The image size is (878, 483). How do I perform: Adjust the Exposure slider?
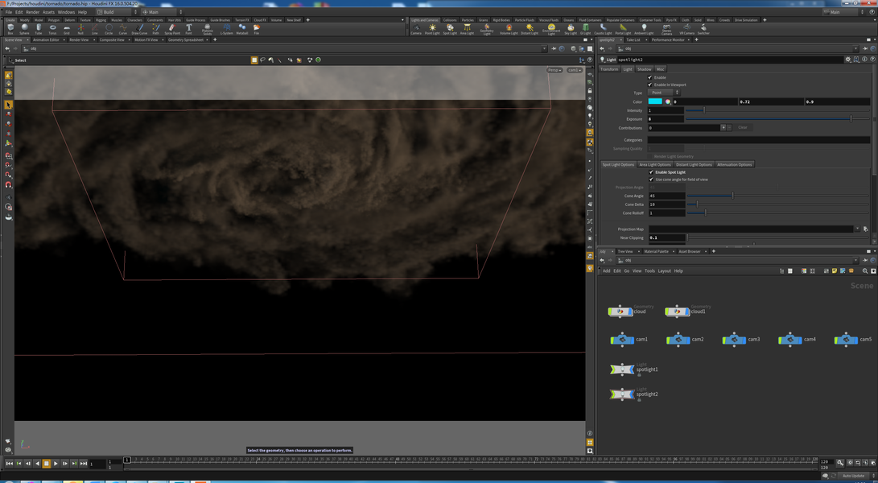pos(778,119)
